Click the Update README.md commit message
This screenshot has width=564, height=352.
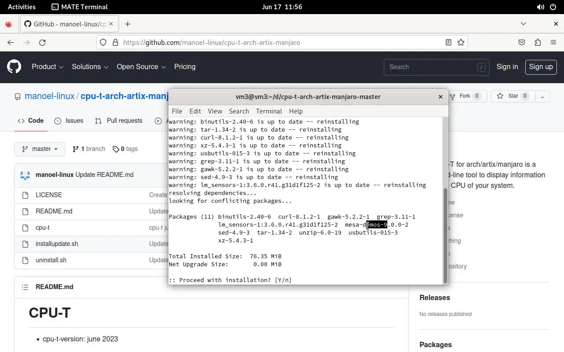[104, 175]
